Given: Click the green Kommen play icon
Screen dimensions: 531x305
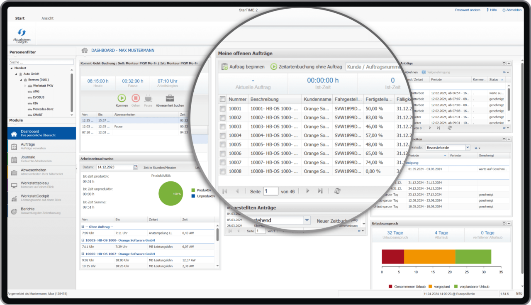Looking at the screenshot, I should (122, 97).
